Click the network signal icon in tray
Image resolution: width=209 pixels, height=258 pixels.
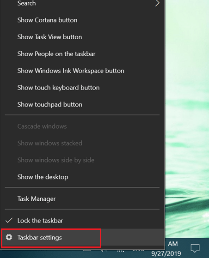[x=121, y=251]
